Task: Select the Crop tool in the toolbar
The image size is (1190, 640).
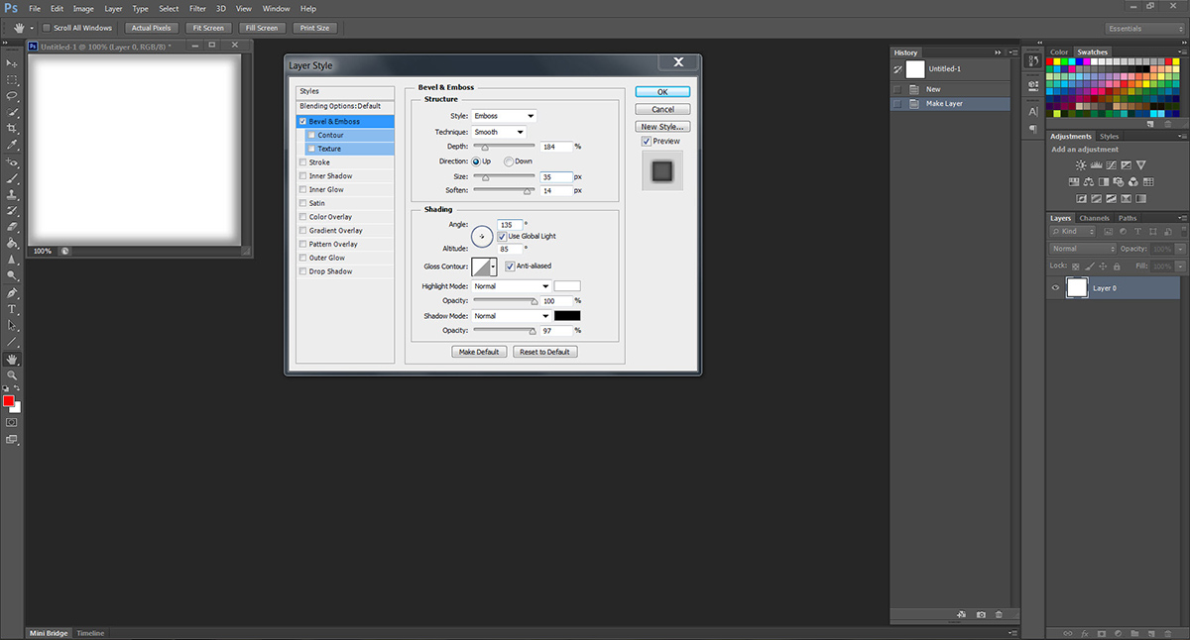Action: coord(13,129)
